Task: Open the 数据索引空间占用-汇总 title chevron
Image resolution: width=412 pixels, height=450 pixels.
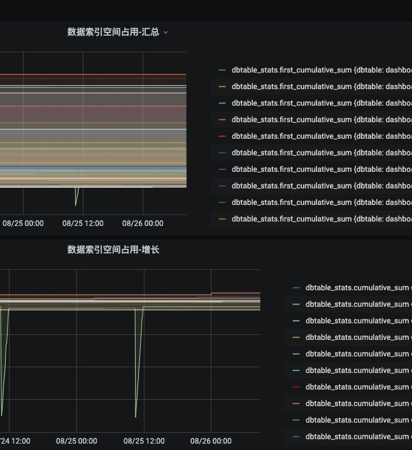Action: coord(166,32)
